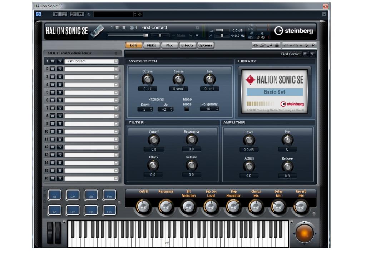
Task: Open the header program dropdown beside First Contact
Action: tap(197, 27)
